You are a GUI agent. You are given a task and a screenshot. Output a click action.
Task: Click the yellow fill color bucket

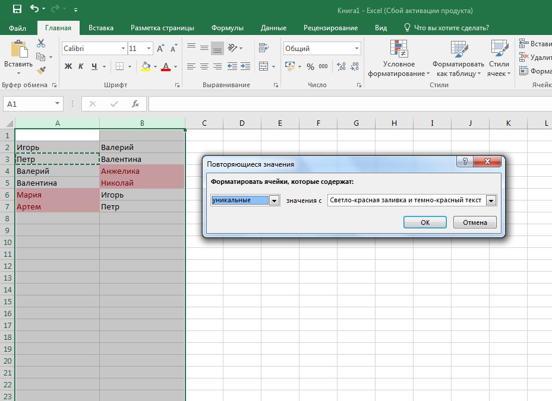(146, 66)
